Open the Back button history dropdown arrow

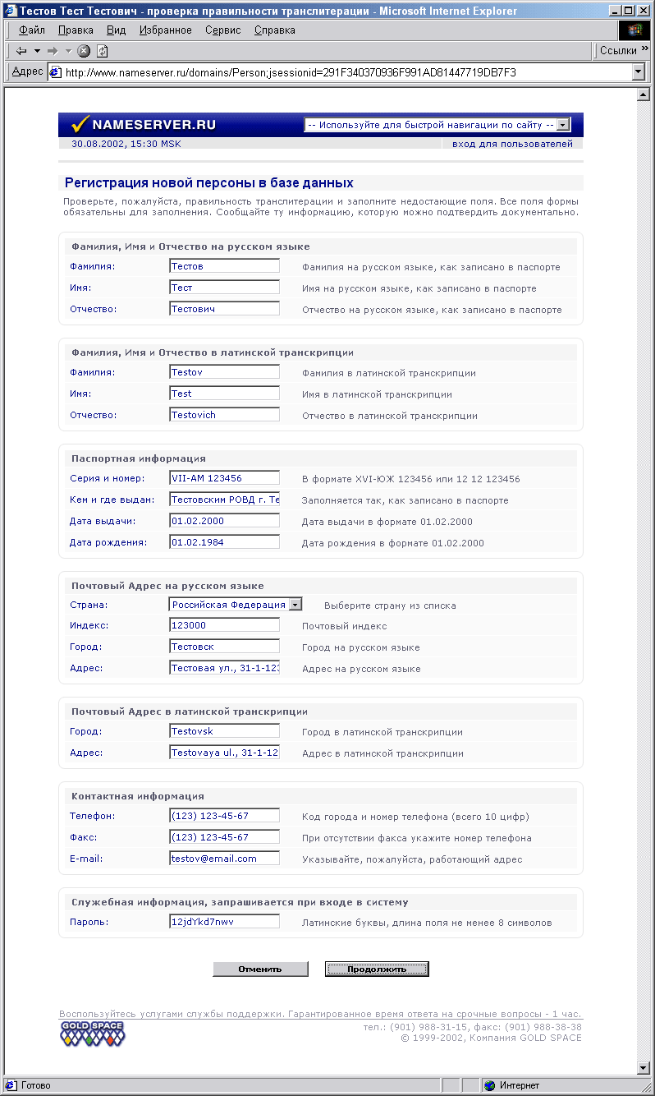(37, 51)
